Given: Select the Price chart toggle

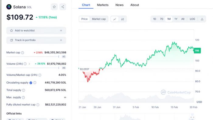Looking at the screenshot, I should click(x=84, y=19).
